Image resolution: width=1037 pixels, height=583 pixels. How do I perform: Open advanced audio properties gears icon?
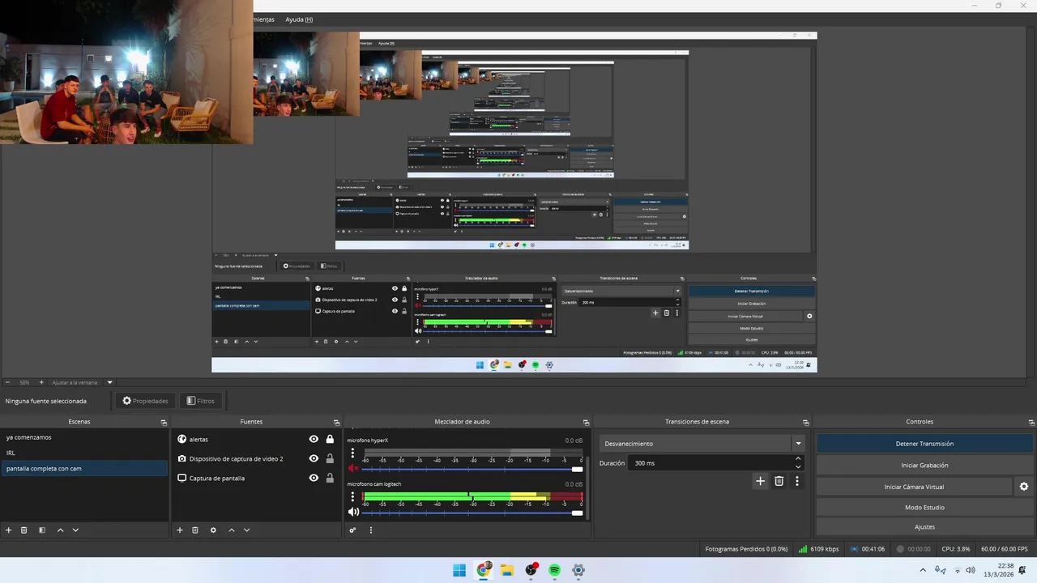pyautogui.click(x=352, y=530)
